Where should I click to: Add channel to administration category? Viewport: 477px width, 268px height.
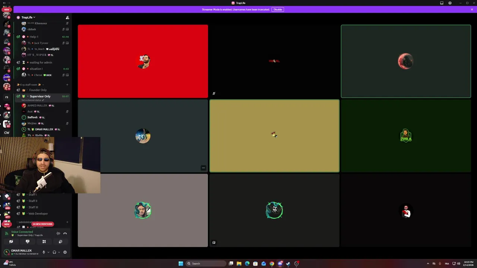67,222
